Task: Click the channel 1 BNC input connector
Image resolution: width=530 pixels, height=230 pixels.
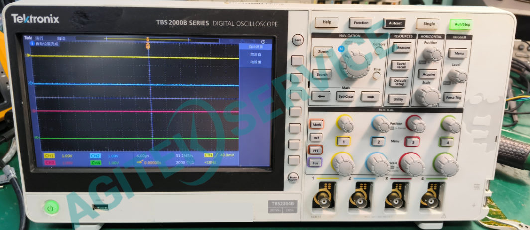Action: 322,200
